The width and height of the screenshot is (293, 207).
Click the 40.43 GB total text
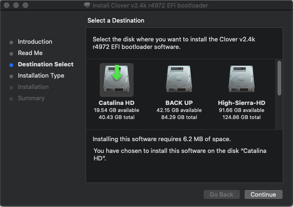[117, 117]
